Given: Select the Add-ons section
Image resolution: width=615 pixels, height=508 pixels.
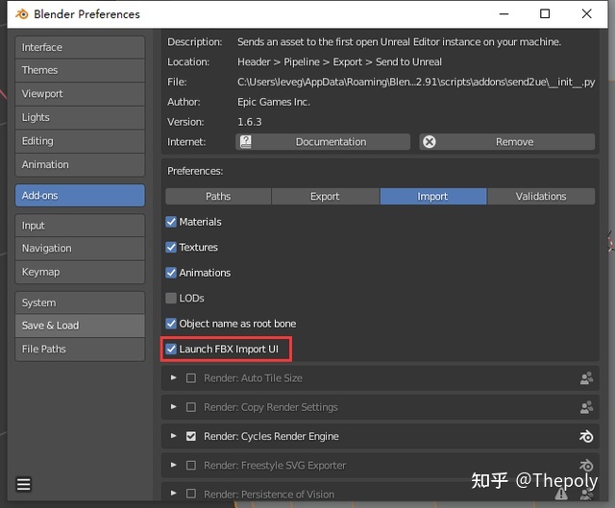Looking at the screenshot, I should pos(80,196).
